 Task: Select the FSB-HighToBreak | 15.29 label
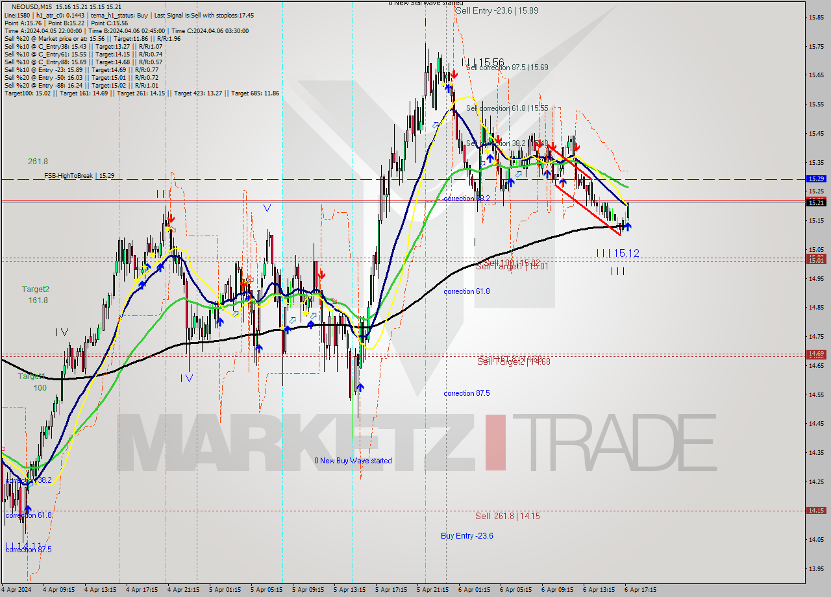[79, 175]
